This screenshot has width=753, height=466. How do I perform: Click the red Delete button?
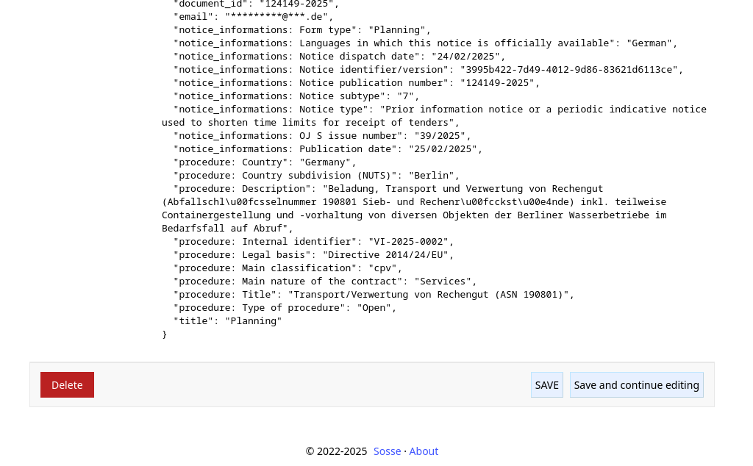pyautogui.click(x=67, y=385)
